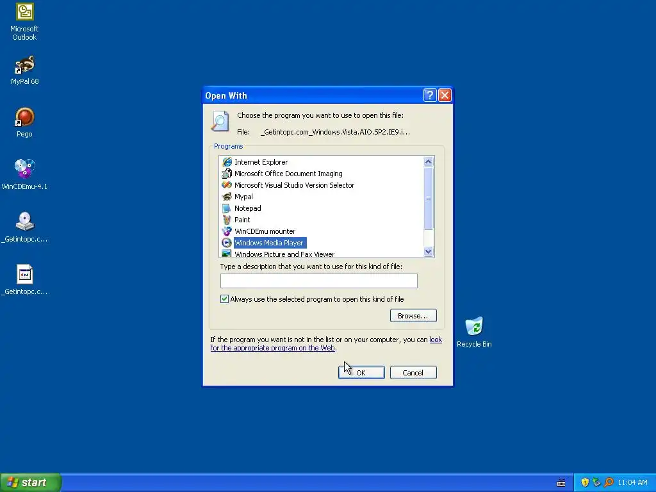Click the Visual Studio Version Selector icon
This screenshot has width=656, height=492.
tap(227, 185)
